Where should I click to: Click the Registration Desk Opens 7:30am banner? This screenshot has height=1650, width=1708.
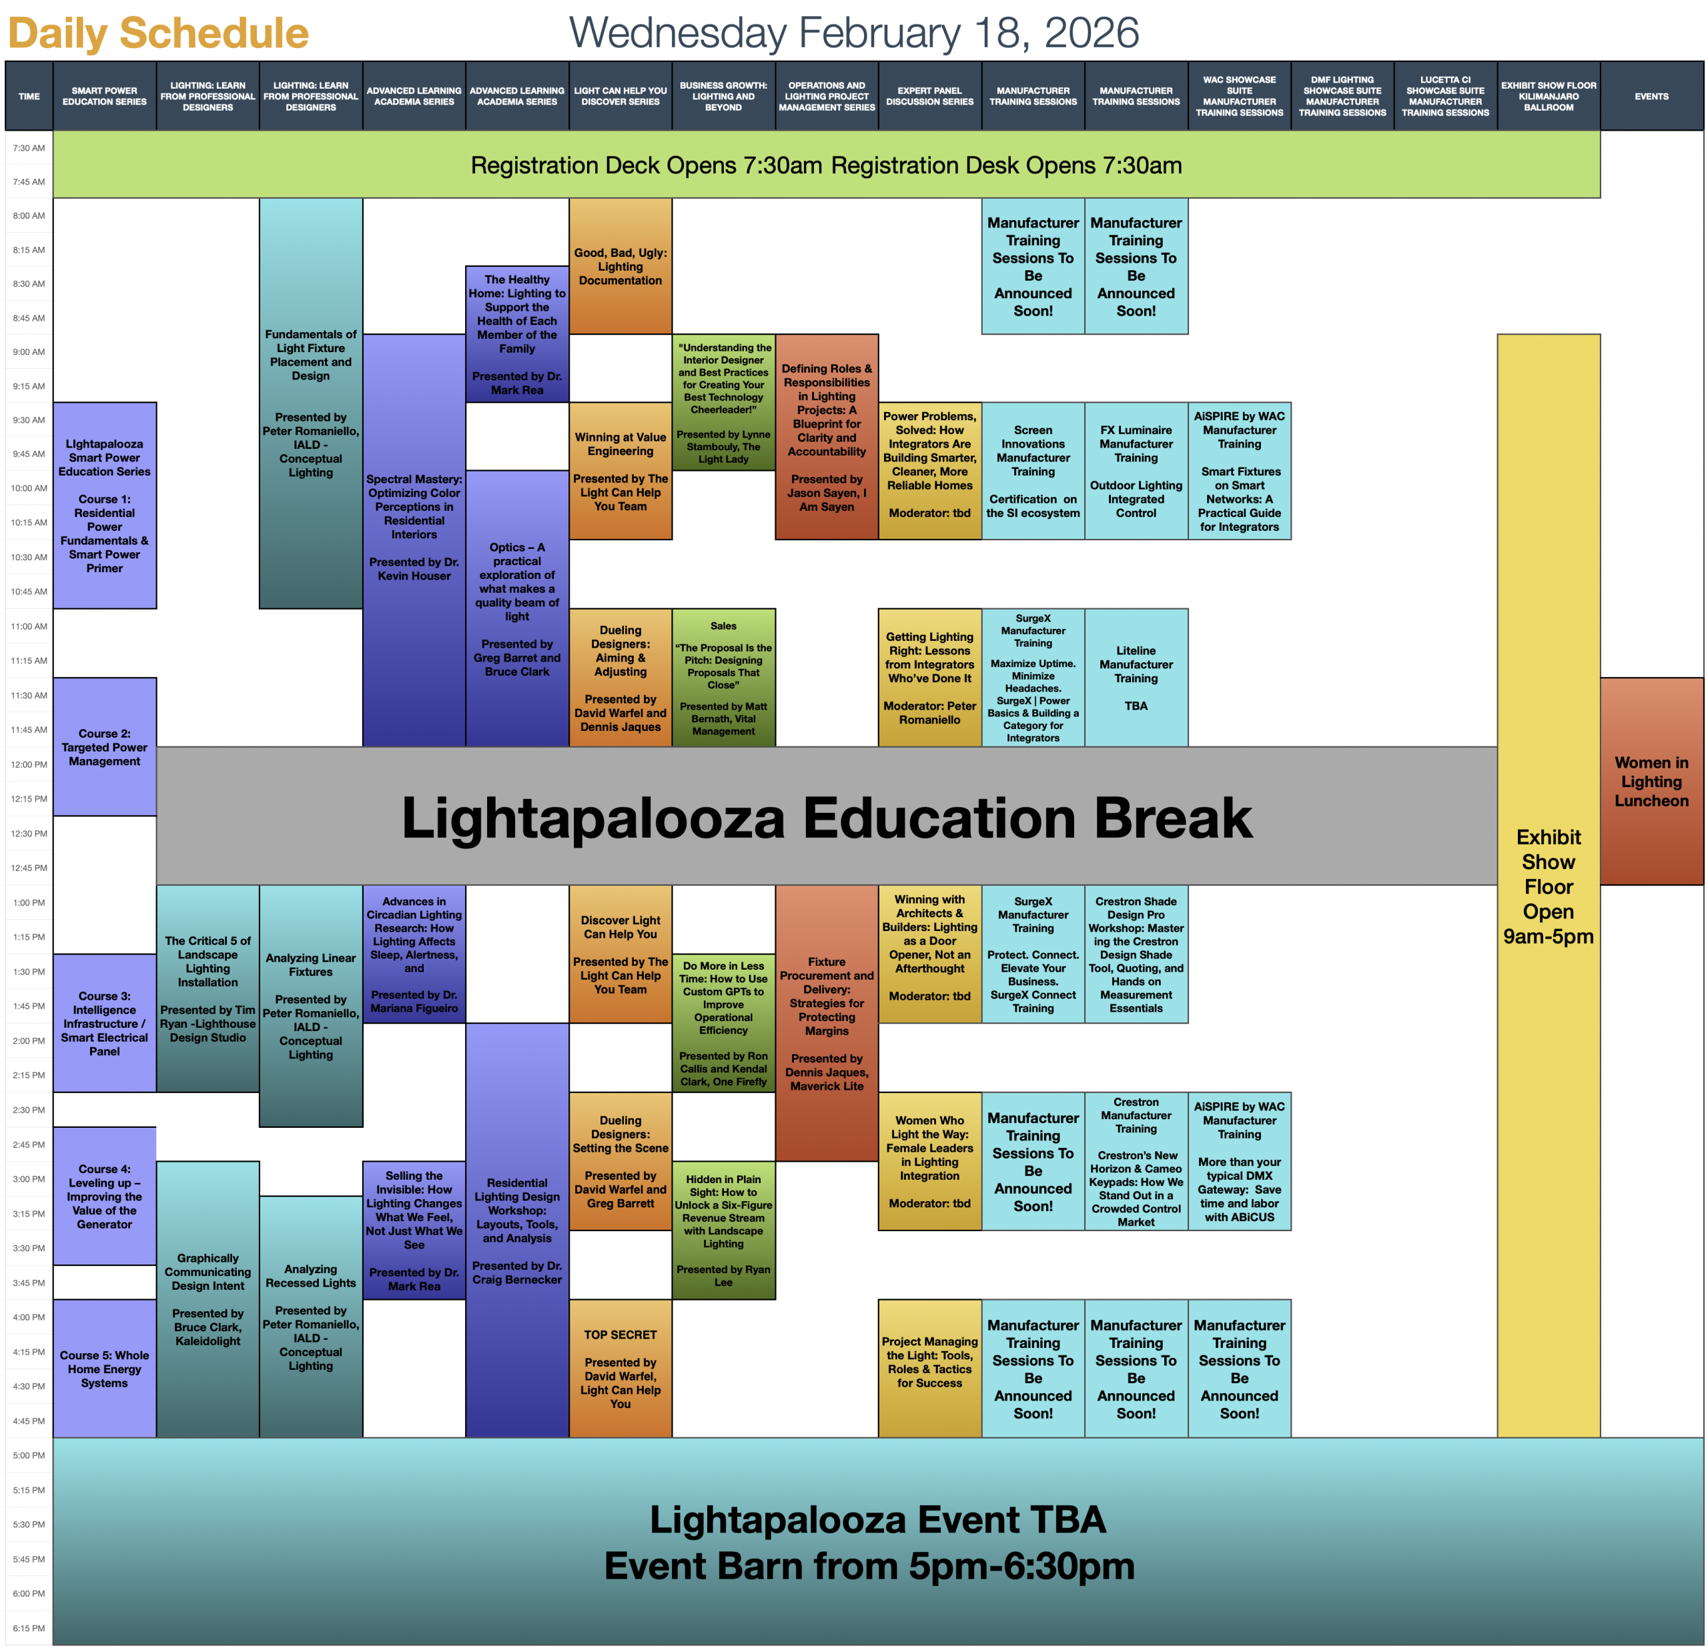tap(826, 165)
